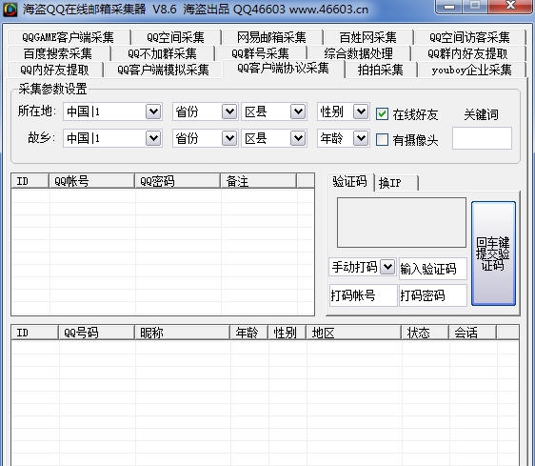The image size is (535, 466).
Task: Click the application icon in the title bar
Action: (x=10, y=9)
